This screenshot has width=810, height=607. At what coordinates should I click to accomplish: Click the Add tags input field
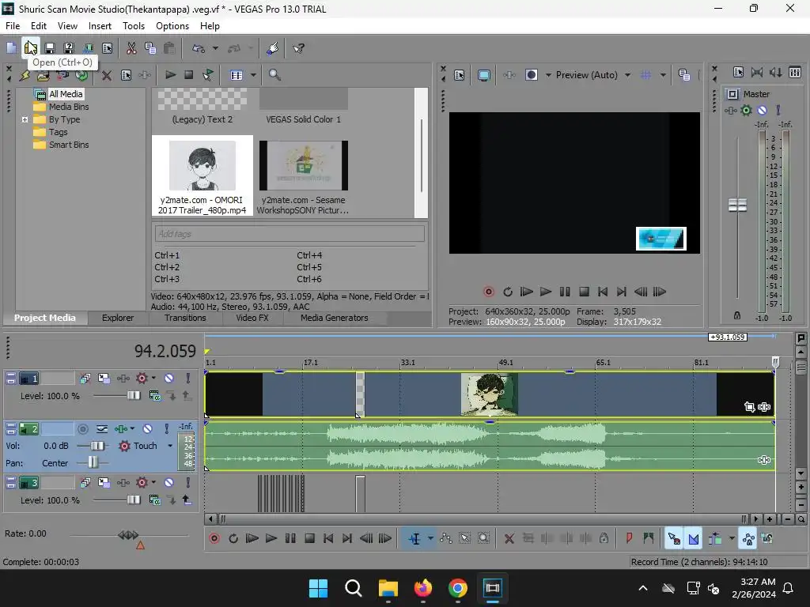(x=290, y=234)
